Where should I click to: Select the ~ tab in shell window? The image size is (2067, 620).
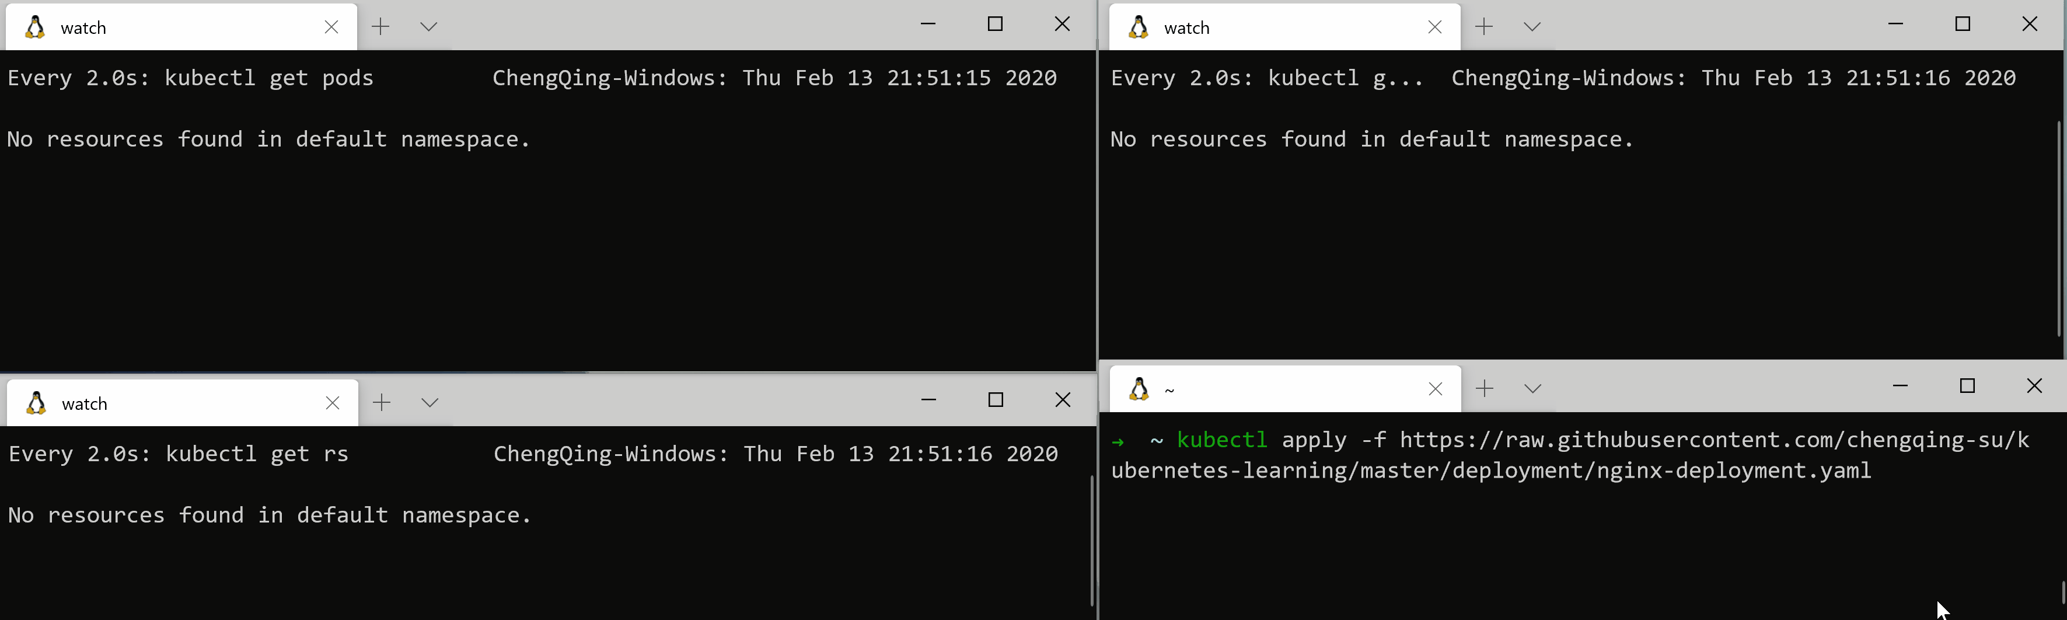pyautogui.click(x=1268, y=389)
